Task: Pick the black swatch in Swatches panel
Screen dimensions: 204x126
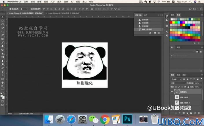Action: coord(189,28)
